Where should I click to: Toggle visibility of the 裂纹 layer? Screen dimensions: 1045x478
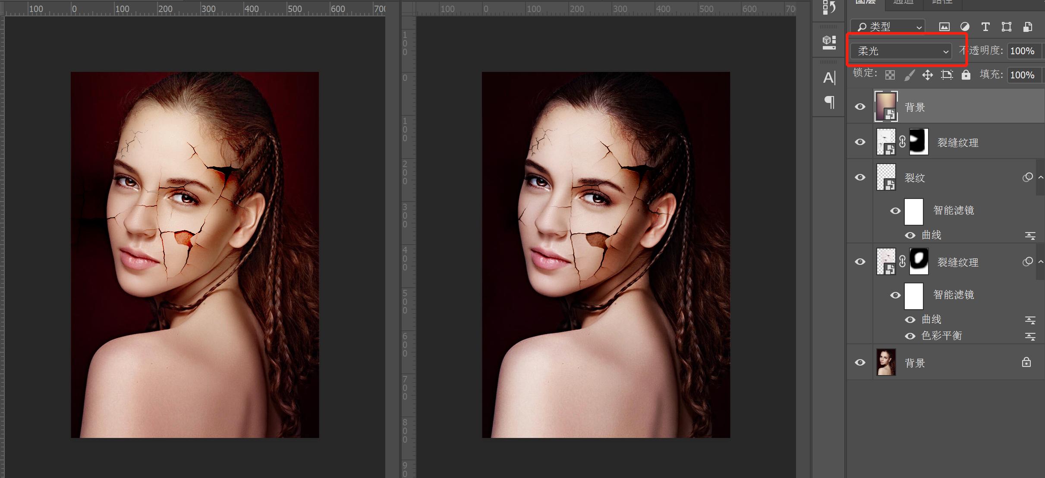pos(860,177)
